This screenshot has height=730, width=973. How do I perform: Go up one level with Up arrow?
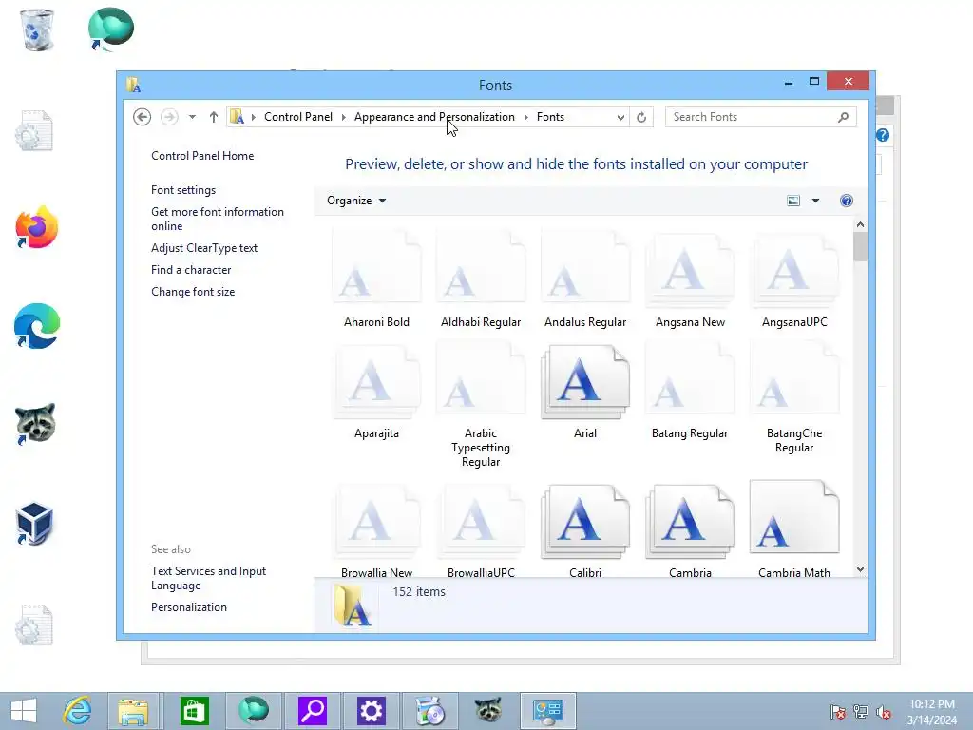tap(214, 117)
